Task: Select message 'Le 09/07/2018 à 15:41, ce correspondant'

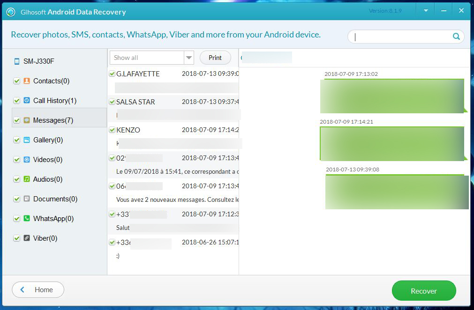Action: coord(173,165)
